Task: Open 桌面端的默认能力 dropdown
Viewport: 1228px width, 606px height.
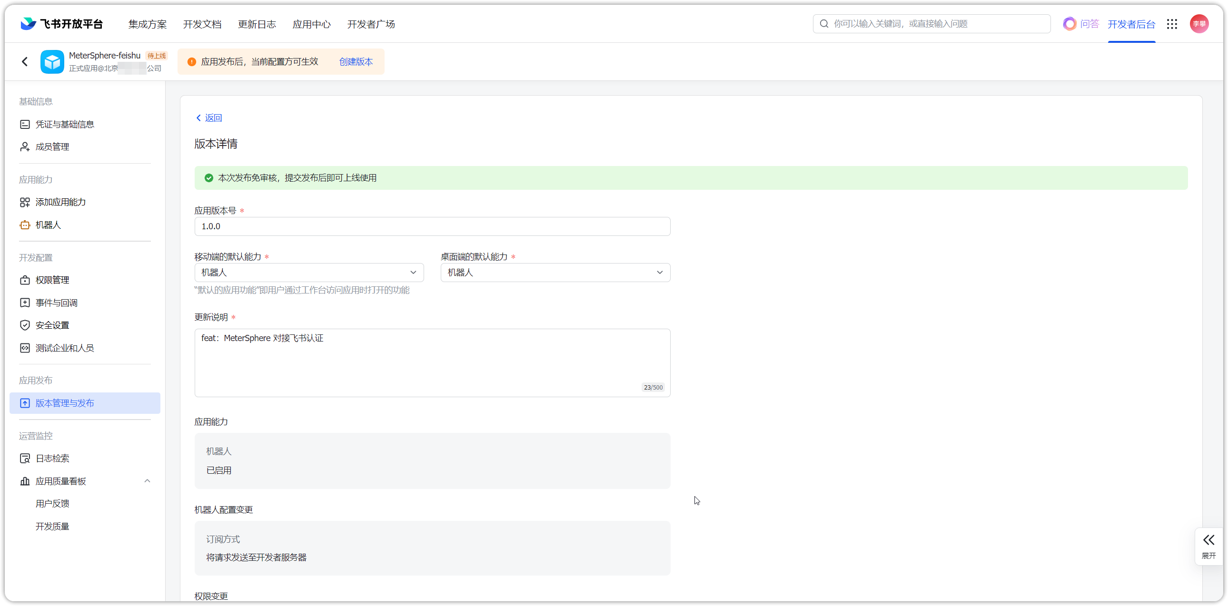Action: (x=555, y=273)
